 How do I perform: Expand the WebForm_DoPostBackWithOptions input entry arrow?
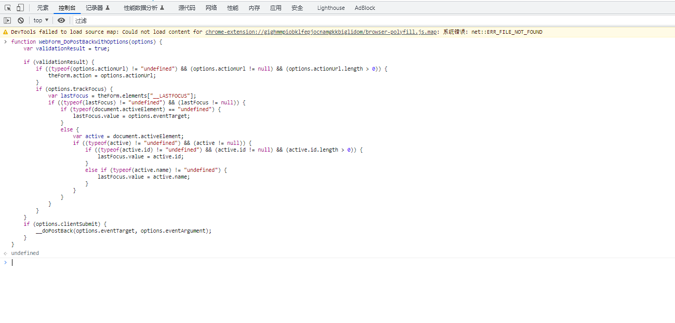tap(6, 42)
